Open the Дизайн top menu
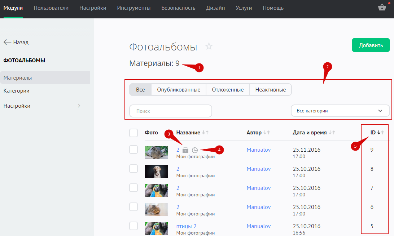This screenshot has height=236, width=394. point(215,8)
